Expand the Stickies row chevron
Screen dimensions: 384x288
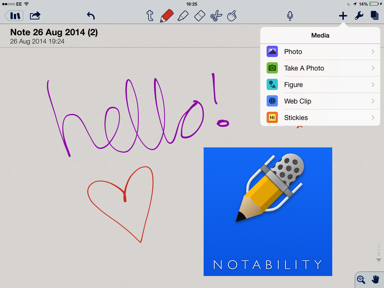373,117
